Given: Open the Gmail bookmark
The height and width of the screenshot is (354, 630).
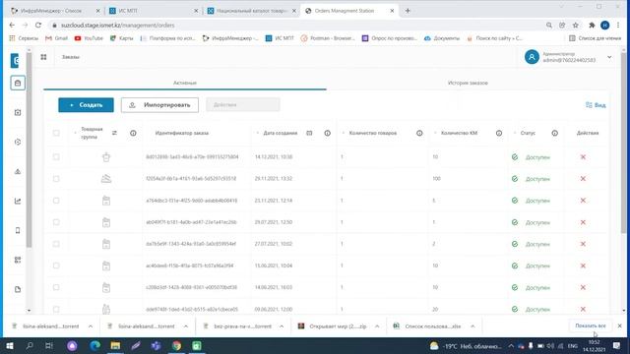Looking at the screenshot, I should [56, 38].
